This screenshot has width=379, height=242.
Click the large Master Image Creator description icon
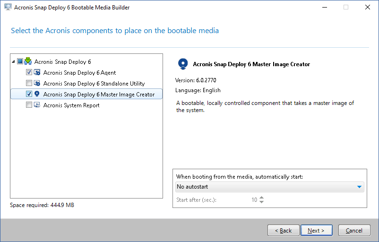(x=182, y=64)
